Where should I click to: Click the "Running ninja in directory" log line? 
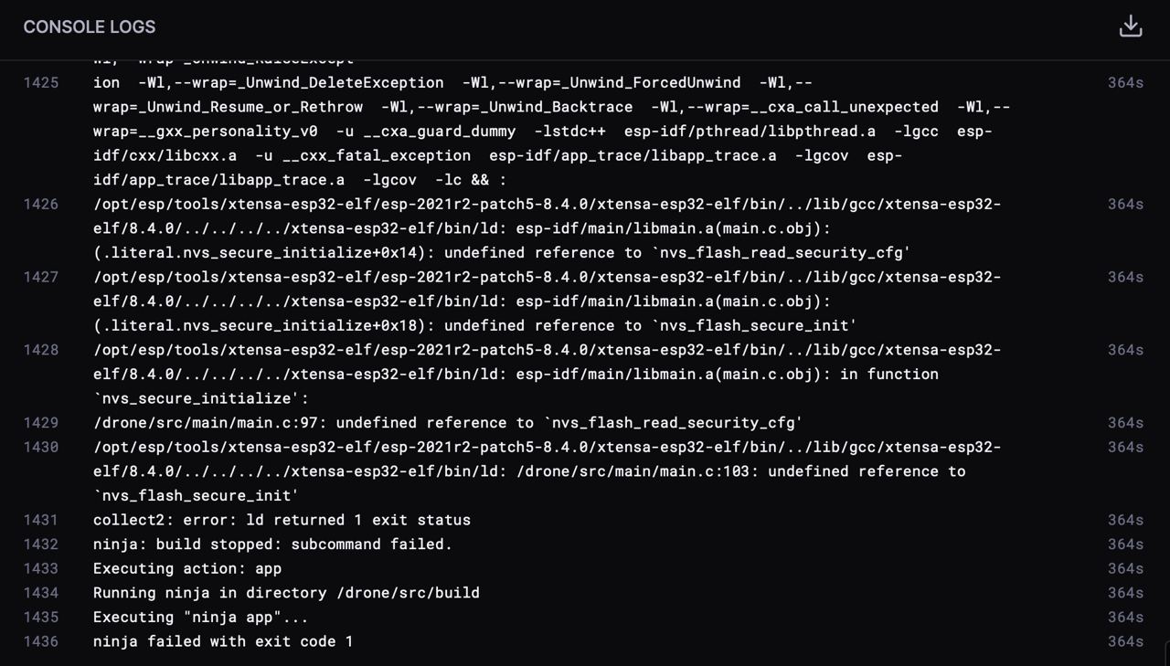pos(286,593)
